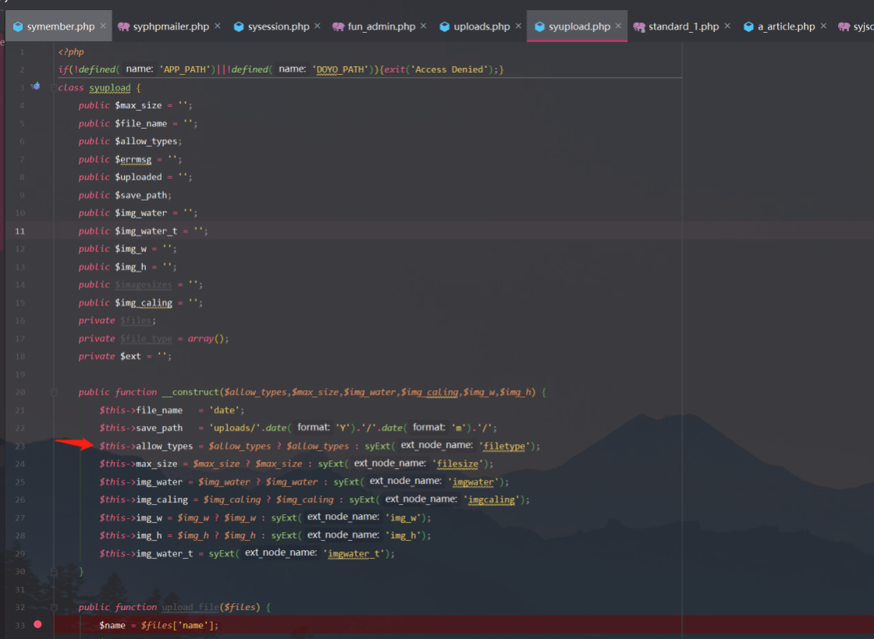Click the uploads.php file type icon
Viewport: 874px width, 639px height.
[444, 27]
